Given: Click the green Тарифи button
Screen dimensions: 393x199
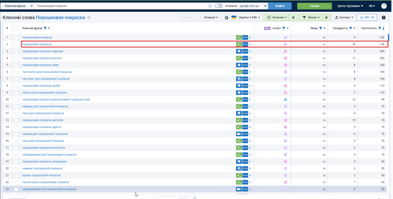Looking at the screenshot, I should click(x=314, y=6).
